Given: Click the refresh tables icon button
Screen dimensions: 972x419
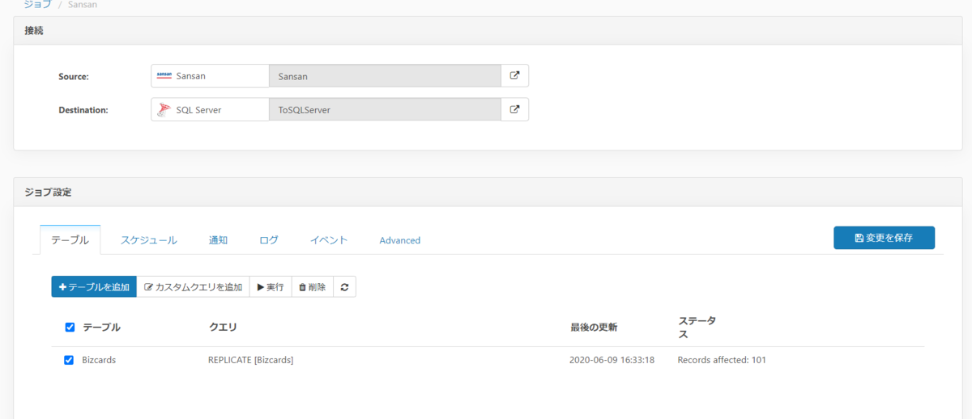Looking at the screenshot, I should (344, 287).
